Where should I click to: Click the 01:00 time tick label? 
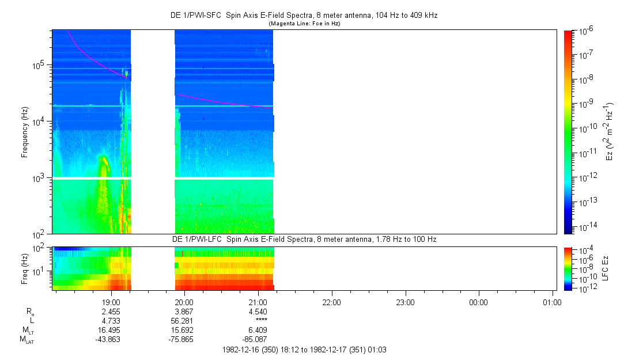[x=552, y=302]
